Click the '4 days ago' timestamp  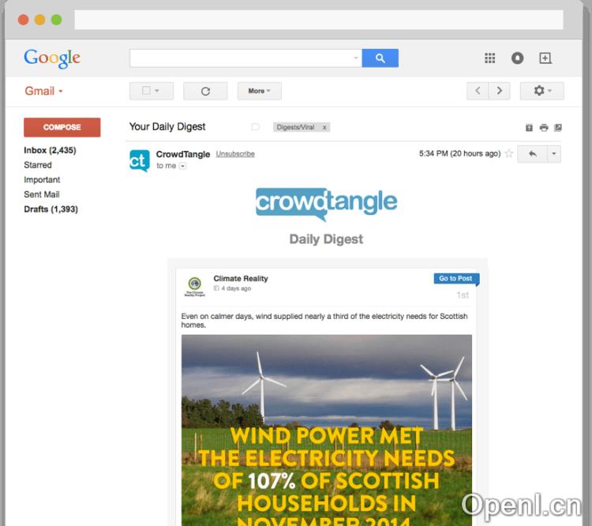(236, 288)
